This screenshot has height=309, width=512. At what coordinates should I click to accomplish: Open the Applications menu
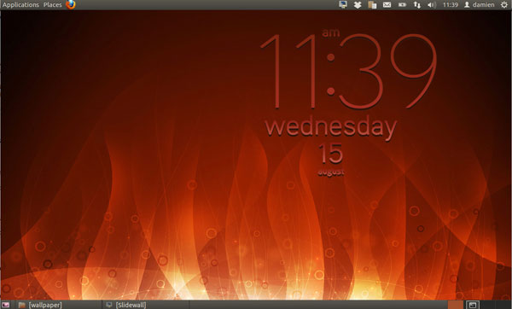(20, 4)
